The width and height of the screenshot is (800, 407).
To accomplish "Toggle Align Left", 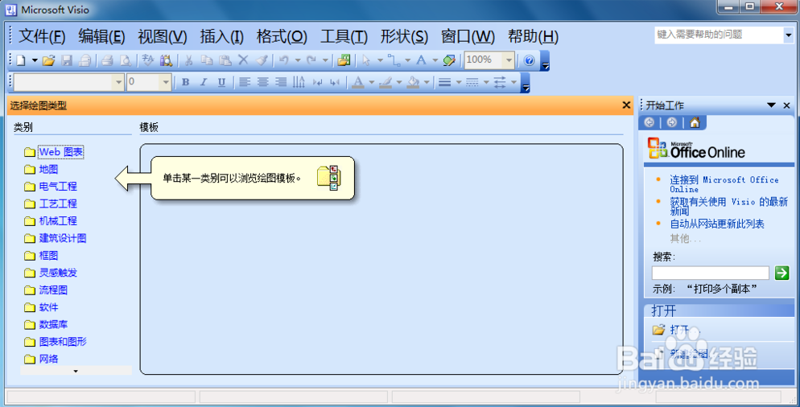I will 245,82.
